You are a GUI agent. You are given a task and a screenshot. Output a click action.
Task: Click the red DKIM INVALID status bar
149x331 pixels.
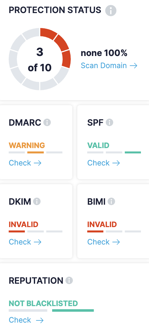17,231
